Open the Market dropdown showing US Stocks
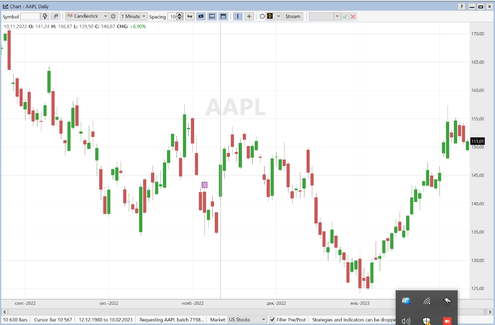 click(x=247, y=320)
